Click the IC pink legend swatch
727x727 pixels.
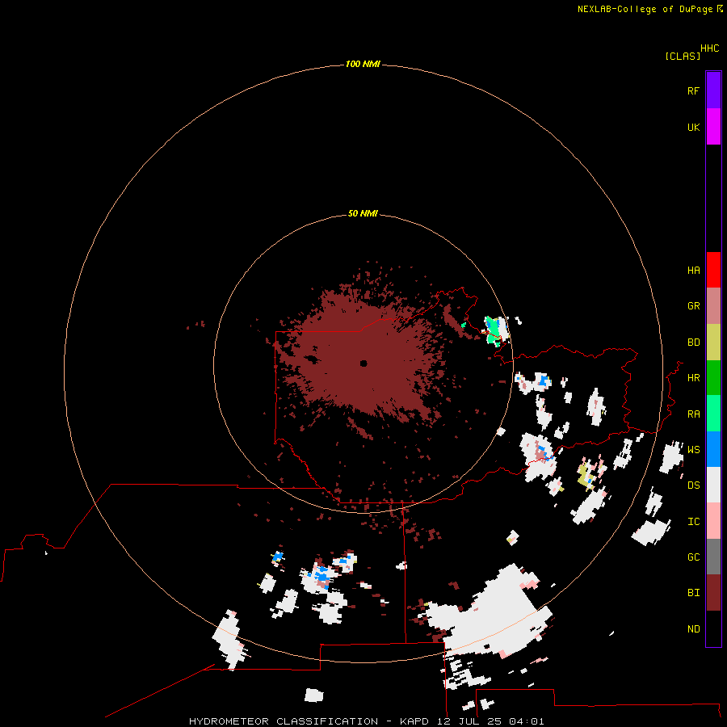[x=713, y=521]
